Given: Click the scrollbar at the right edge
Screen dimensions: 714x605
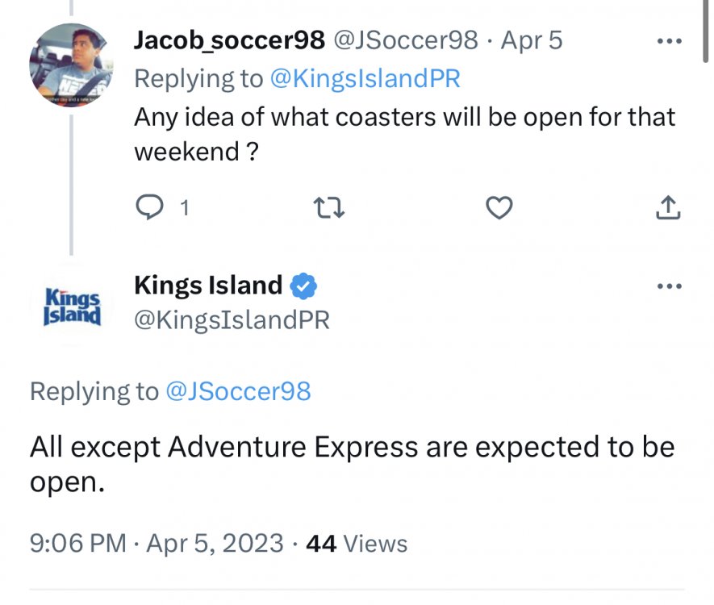Looking at the screenshot, I should [x=707, y=32].
